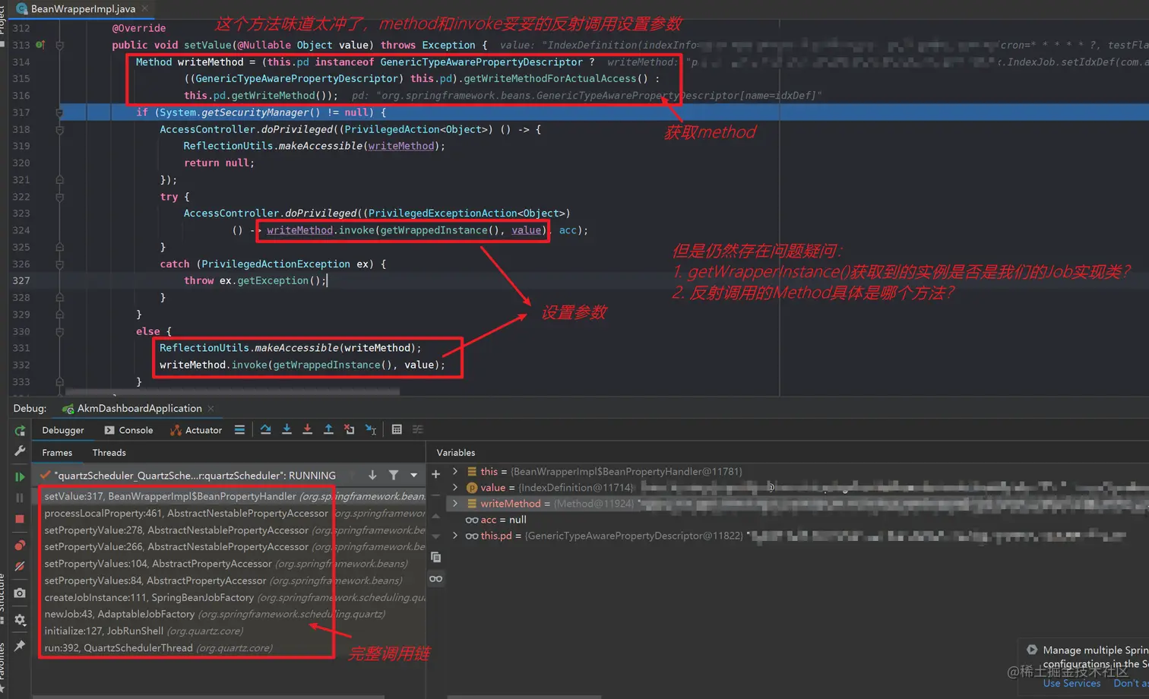
Task: Select the Threads tab
Action: (109, 453)
